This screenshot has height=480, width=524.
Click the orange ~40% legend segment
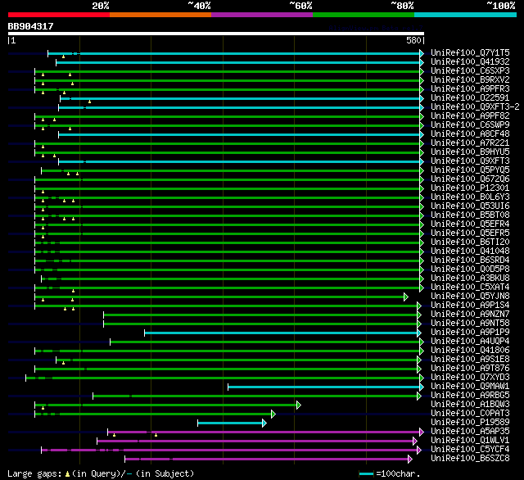(x=160, y=15)
